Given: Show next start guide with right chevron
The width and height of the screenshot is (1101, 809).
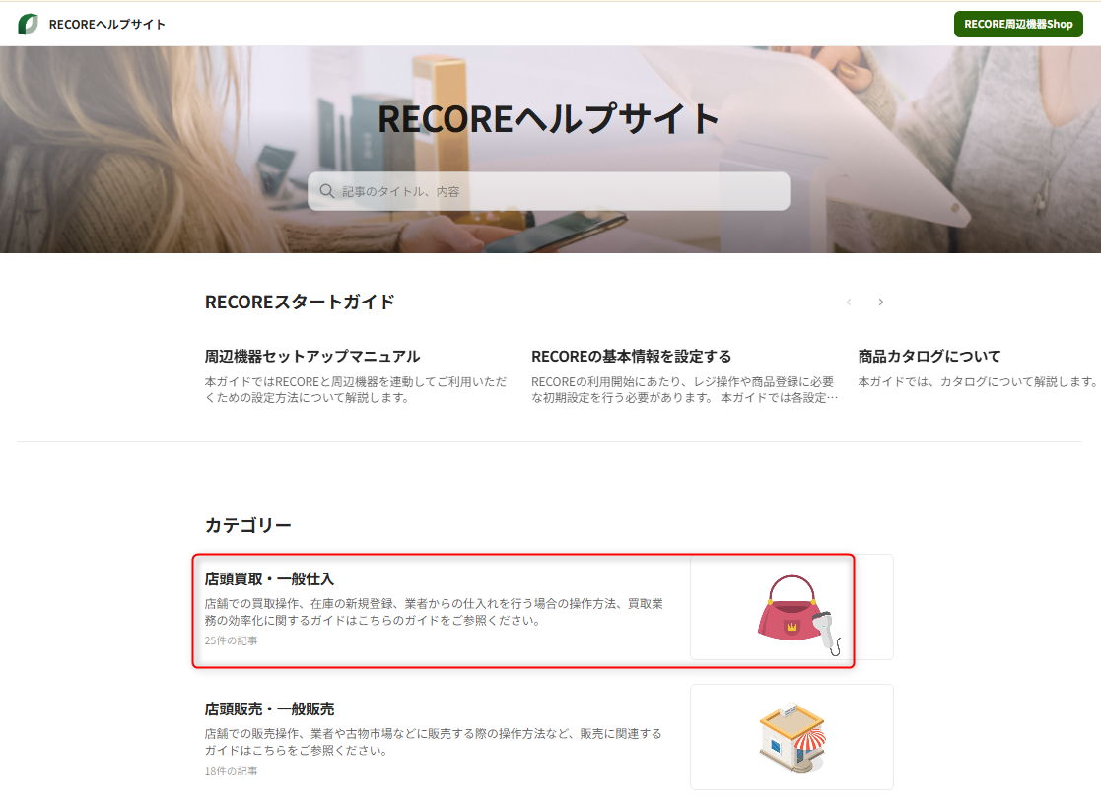Looking at the screenshot, I should click(880, 302).
